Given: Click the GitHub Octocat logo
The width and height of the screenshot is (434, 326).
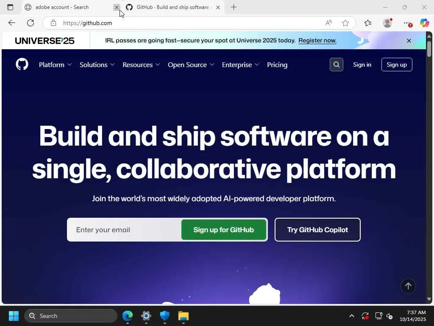Looking at the screenshot, I should click(x=22, y=65).
